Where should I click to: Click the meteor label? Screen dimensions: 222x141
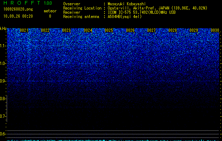[50, 11]
